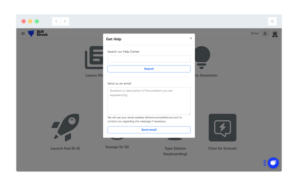
Task: Click the Skill Struck logo
Action: [x=38, y=33]
